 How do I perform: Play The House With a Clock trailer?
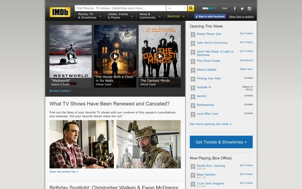point(115,56)
